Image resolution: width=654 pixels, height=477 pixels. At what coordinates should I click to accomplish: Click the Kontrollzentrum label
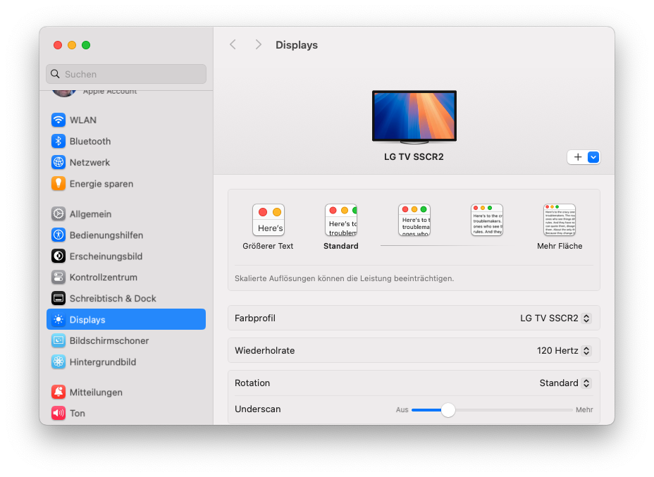click(x=104, y=278)
